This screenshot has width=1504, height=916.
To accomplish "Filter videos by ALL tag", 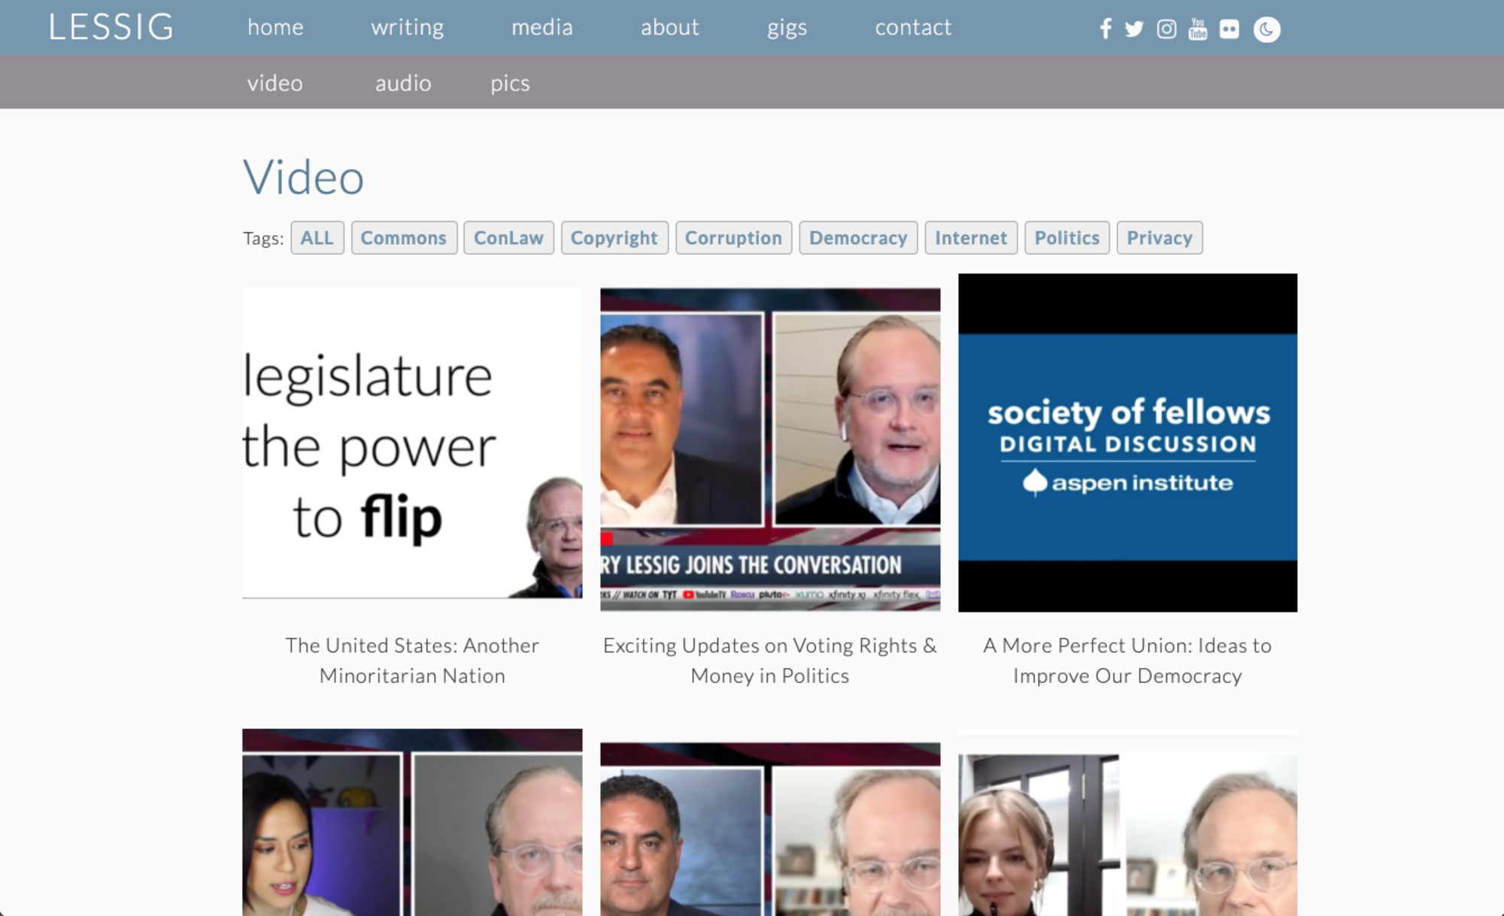I will pos(318,236).
